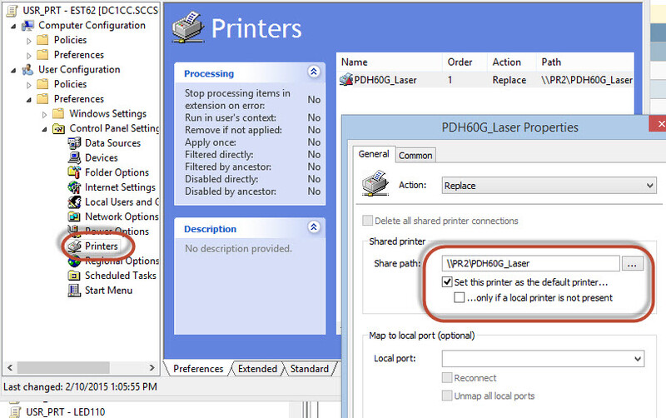Toggle Delete all shared printer connections checkbox
Screen dimensions: 666x418
[367, 221]
